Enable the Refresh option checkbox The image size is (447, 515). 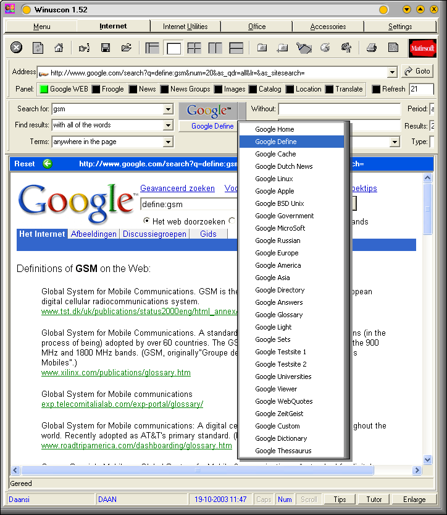click(x=376, y=89)
